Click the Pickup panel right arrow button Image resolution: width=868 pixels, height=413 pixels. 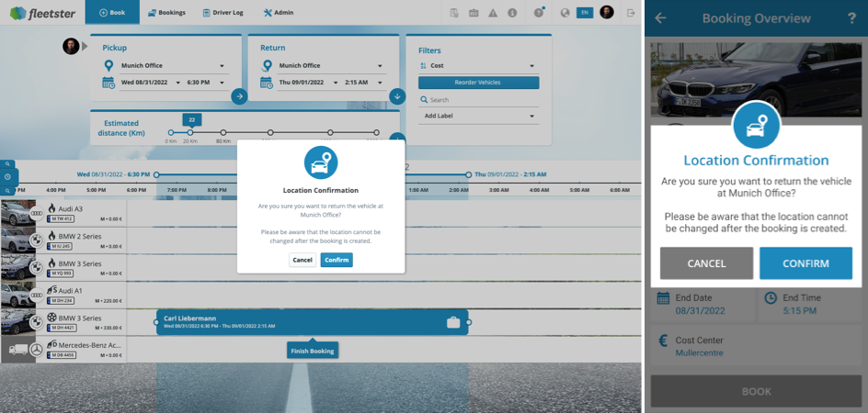pyautogui.click(x=239, y=96)
